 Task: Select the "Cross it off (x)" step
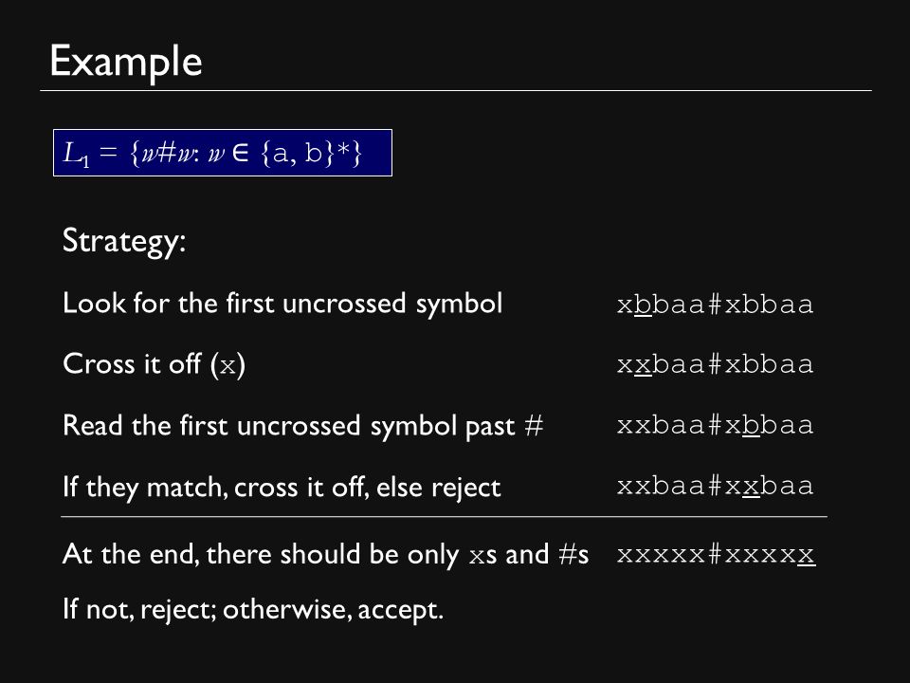click(154, 364)
